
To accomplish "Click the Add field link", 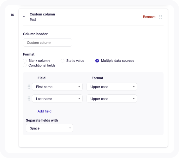I will (45, 111).
